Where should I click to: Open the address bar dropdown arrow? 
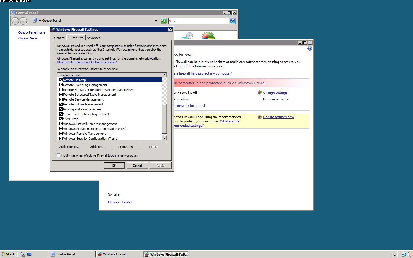click(x=156, y=21)
